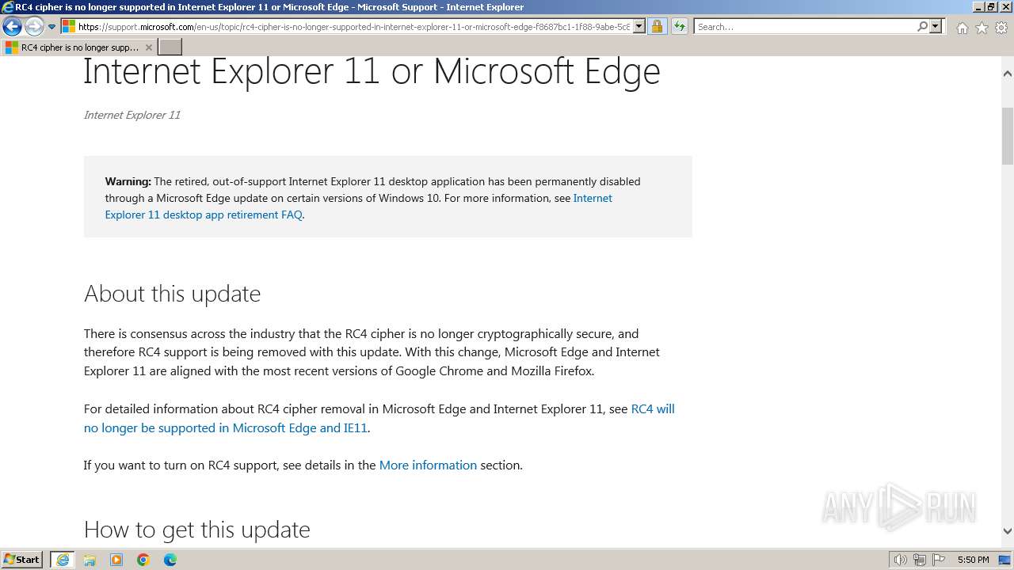
Task: Refresh the page with the green arrows icon
Action: pyautogui.click(x=679, y=27)
